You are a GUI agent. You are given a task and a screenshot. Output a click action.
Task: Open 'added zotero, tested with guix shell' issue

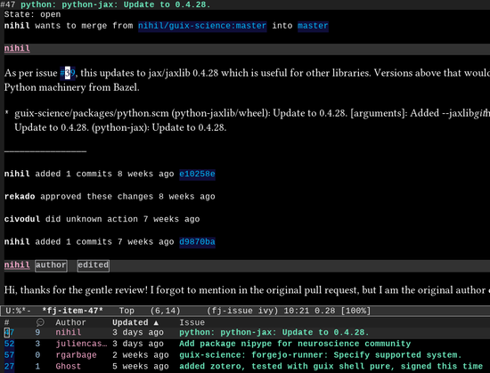331,366
